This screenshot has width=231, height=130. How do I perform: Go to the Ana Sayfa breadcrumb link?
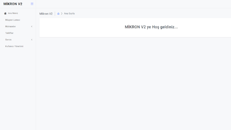[69, 14]
